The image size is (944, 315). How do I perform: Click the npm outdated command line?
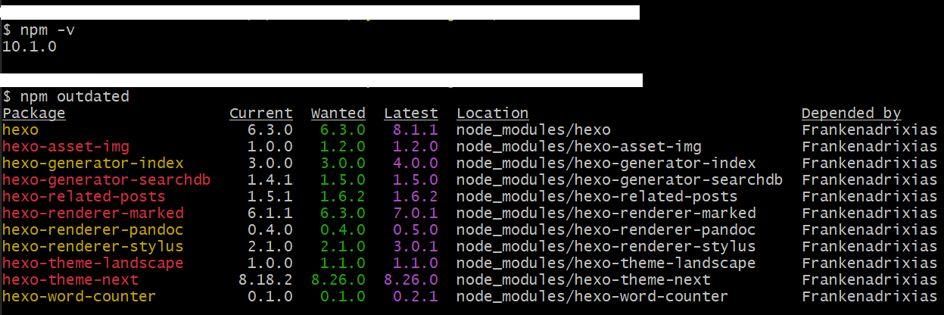(67, 97)
